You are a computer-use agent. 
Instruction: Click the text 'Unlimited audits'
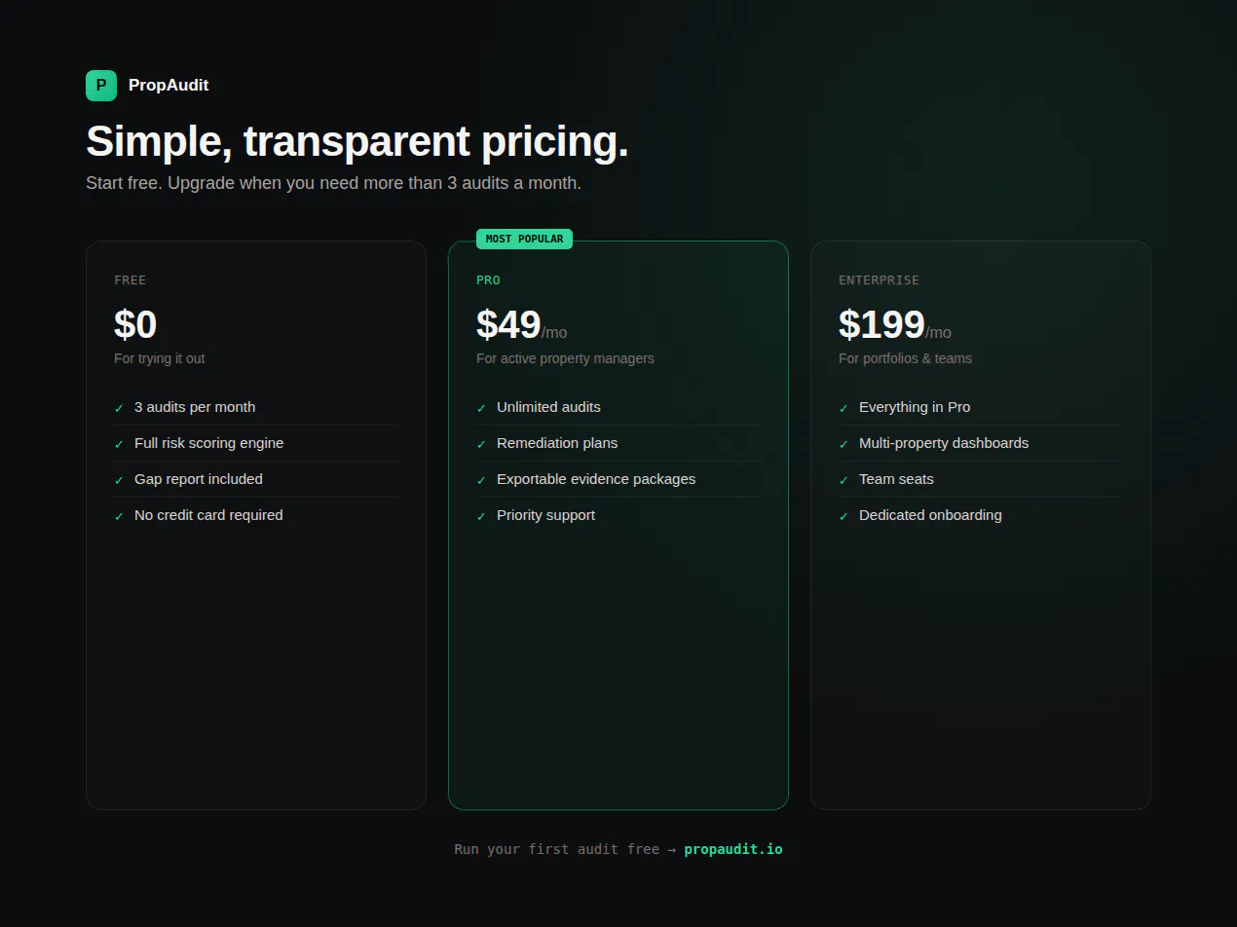click(x=548, y=407)
